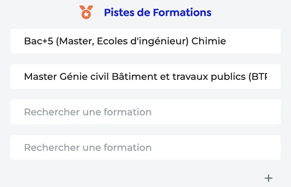Click the word 'Chimie' in first field
The width and height of the screenshot is (291, 187).
[x=209, y=41]
